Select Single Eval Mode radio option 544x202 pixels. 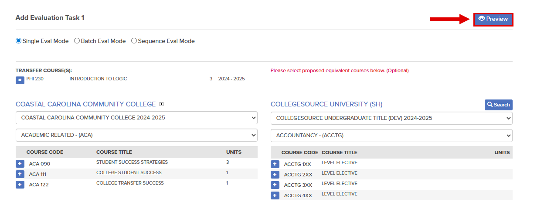(19, 41)
